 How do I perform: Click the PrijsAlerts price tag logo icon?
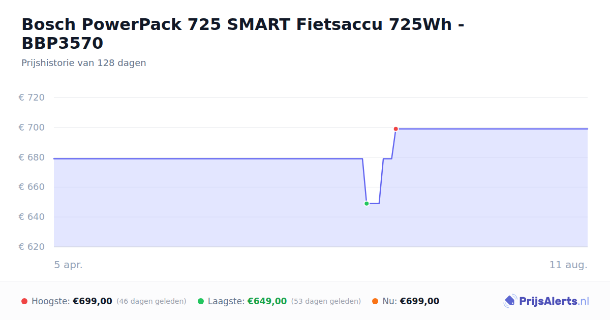[510, 301]
